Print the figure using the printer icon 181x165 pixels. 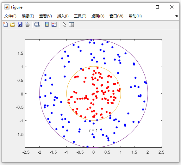[27, 24]
